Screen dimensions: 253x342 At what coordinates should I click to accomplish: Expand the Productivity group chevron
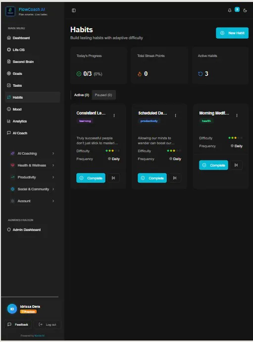(53, 177)
